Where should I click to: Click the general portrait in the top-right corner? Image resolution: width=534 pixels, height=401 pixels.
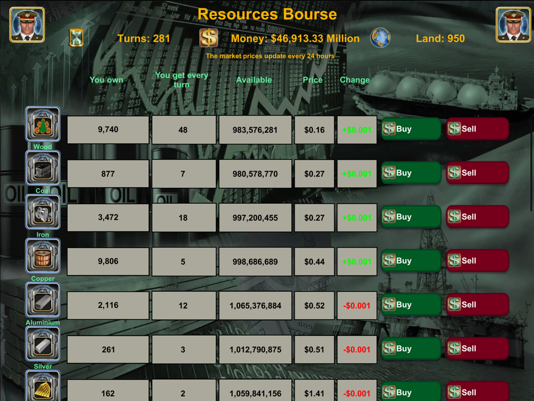[513, 25]
